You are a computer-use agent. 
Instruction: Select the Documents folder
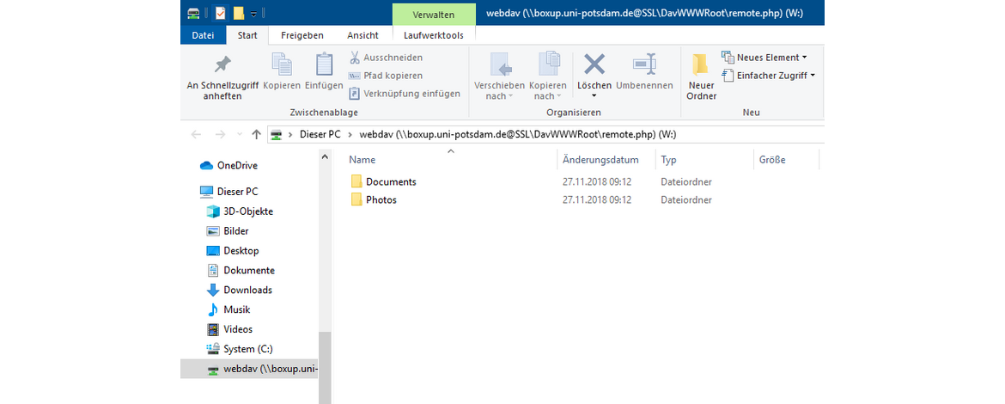tap(390, 182)
